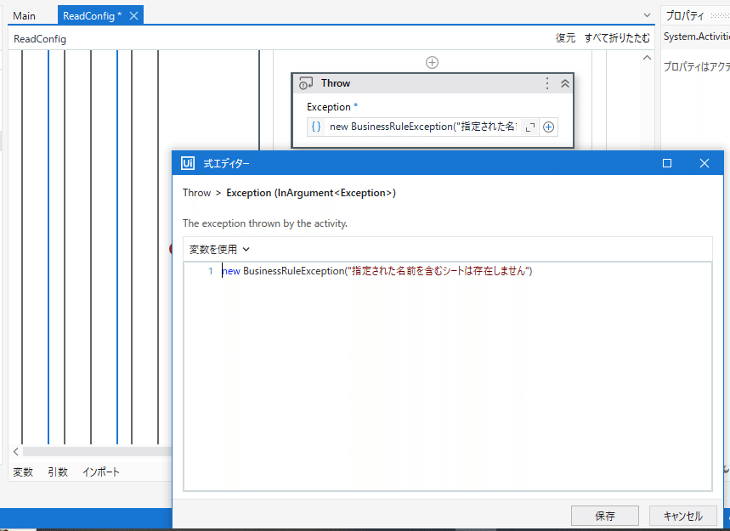The image size is (730, 531).
Task: Add activity with plus above Throw
Action: pos(432,62)
